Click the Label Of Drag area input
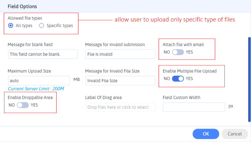 click(x=120, y=107)
